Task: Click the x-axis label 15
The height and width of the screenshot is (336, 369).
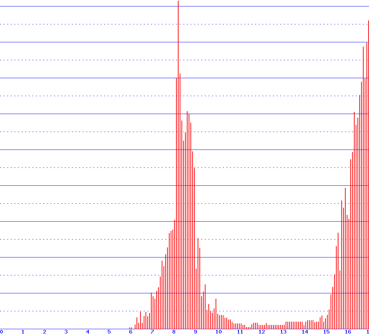Action: [x=326, y=332]
